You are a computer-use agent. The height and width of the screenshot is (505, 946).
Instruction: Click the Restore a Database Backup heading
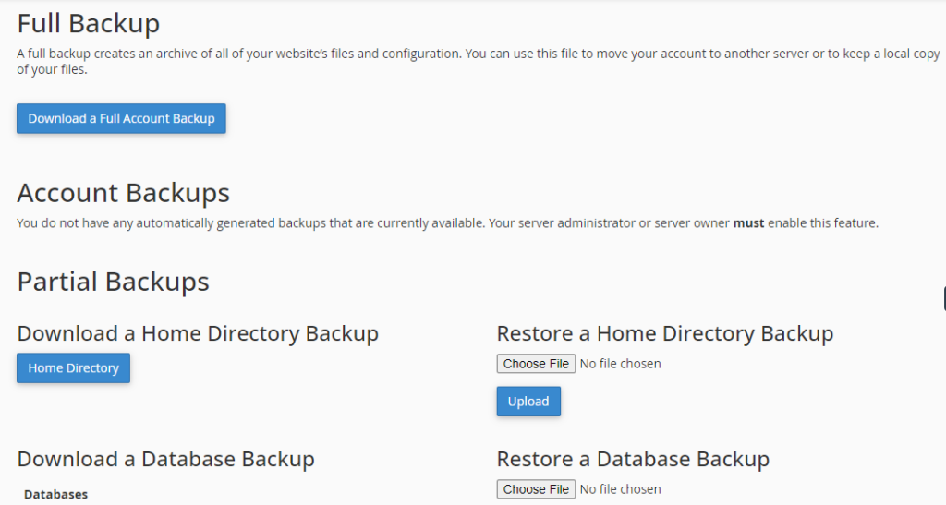pyautogui.click(x=633, y=459)
